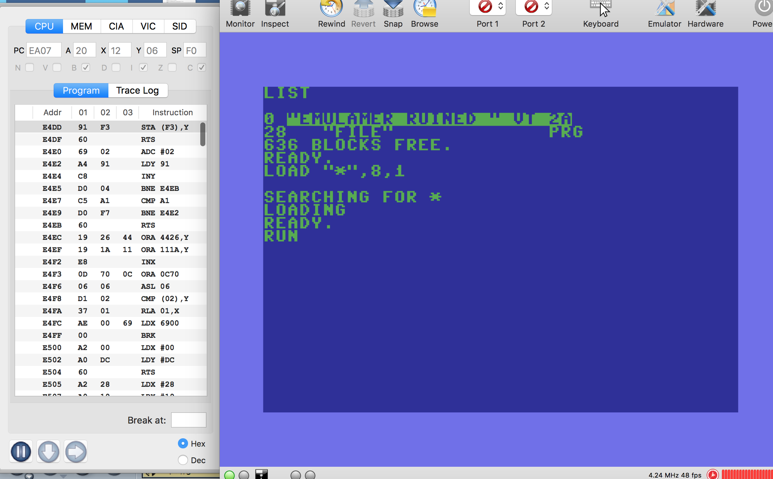Click the step-into down arrow button
Screen dimensions: 773x479
coord(48,451)
